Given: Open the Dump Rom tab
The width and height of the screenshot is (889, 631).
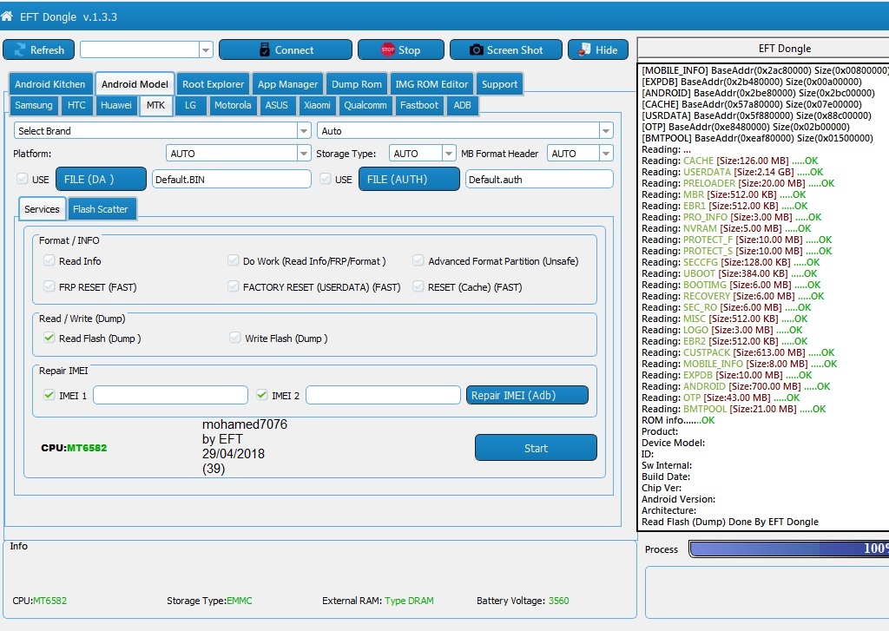Looking at the screenshot, I should [x=357, y=84].
